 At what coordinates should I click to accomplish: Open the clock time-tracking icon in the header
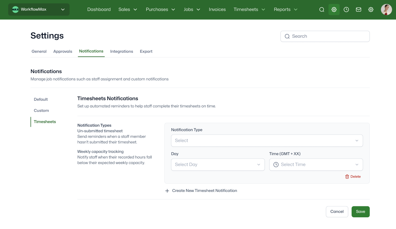tap(346, 10)
